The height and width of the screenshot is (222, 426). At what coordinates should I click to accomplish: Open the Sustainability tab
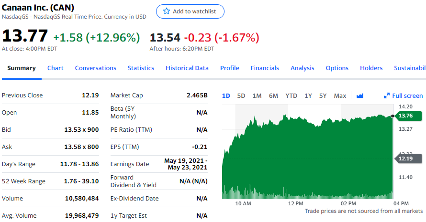(x=410, y=68)
